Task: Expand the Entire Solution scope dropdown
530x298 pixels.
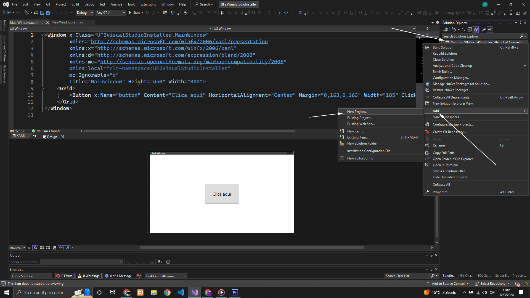Action: click(31, 276)
